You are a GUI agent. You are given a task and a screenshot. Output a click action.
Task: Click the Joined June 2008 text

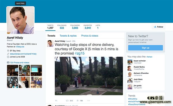(17, 57)
